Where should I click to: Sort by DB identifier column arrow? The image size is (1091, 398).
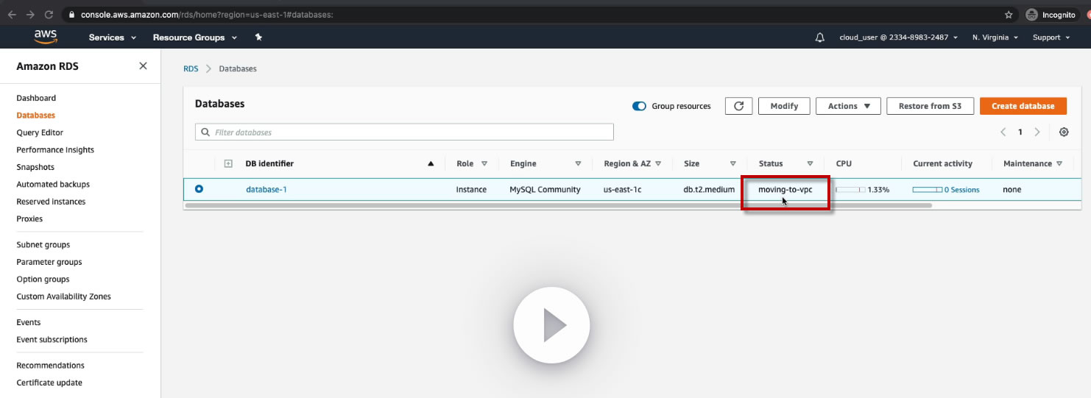click(x=431, y=164)
